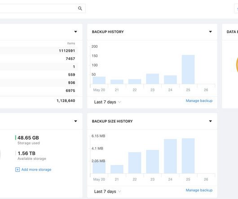Select the May 20 bar in Backup Size History
The height and width of the screenshot is (199, 238).
(99, 168)
